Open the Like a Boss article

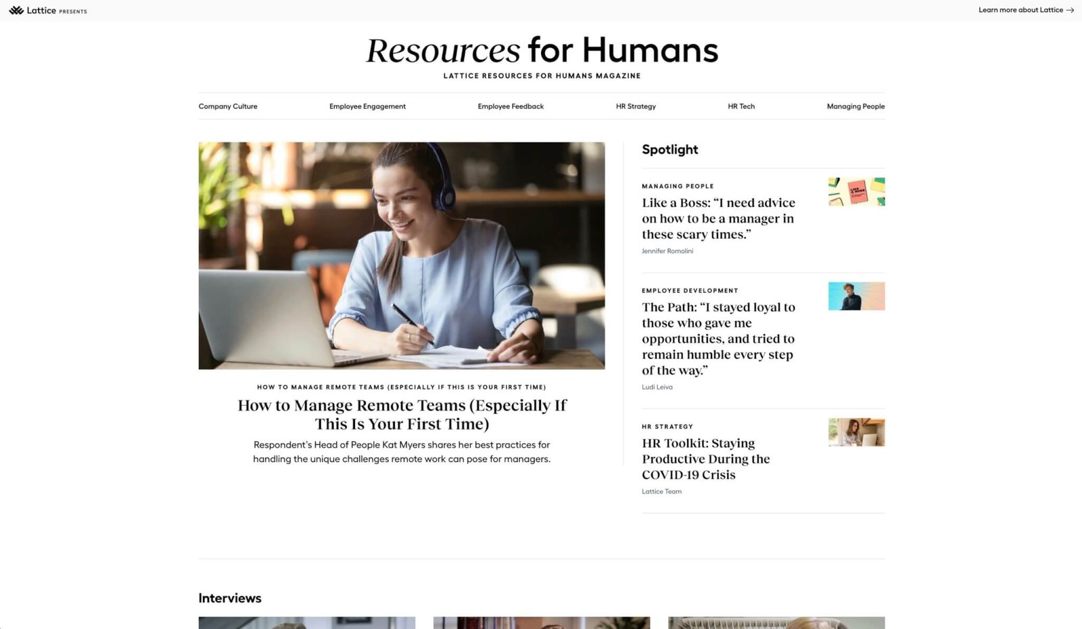718,218
